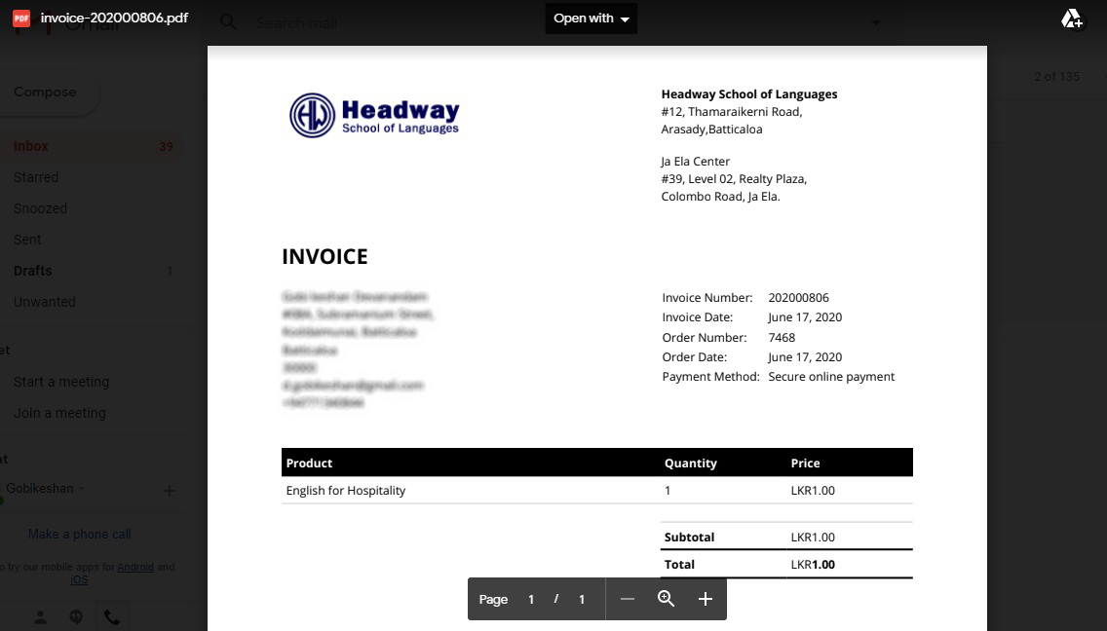The height and width of the screenshot is (631, 1107).
Task: Zoom in on the PDF page
Action: 705,599
